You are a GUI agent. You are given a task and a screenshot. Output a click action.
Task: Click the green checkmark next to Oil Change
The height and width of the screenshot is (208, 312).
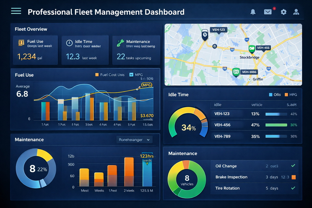pos(293,166)
